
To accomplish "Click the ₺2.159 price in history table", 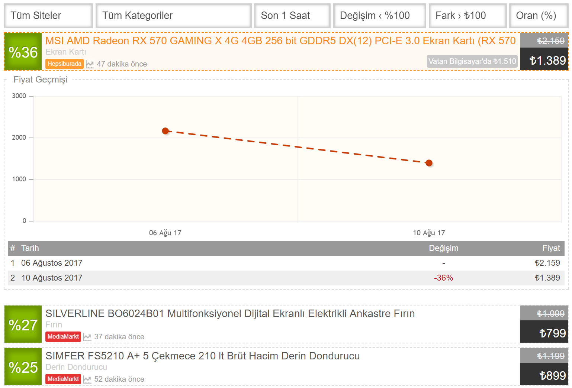I will [x=547, y=263].
